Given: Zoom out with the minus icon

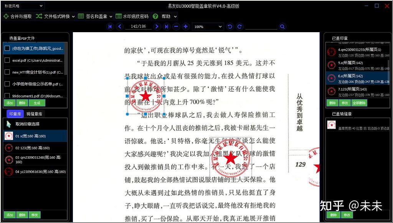Looking at the screenshot, I should point(176,26).
